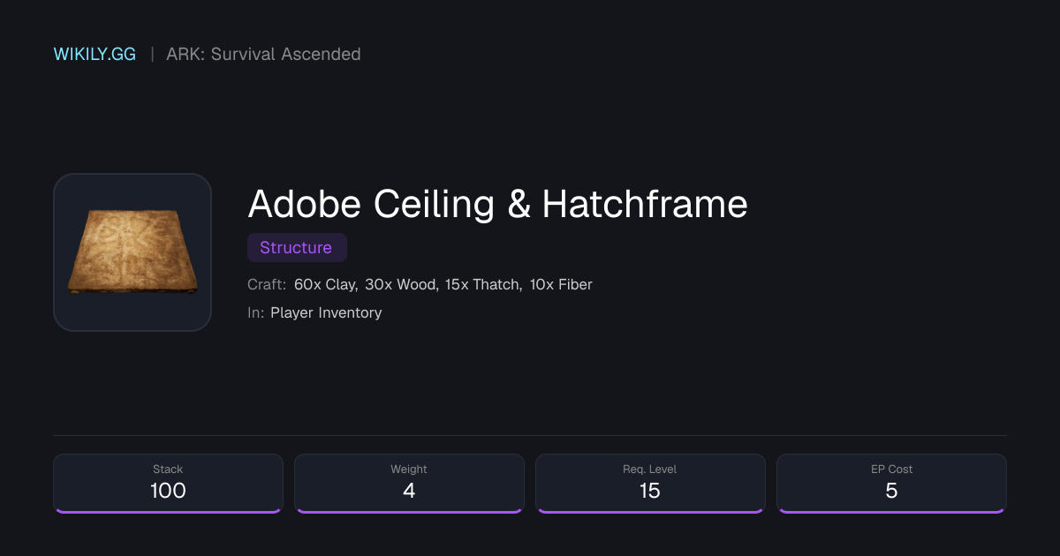Select the 30x Wood ingredient
Image resolution: width=1060 pixels, height=556 pixels.
(401, 284)
